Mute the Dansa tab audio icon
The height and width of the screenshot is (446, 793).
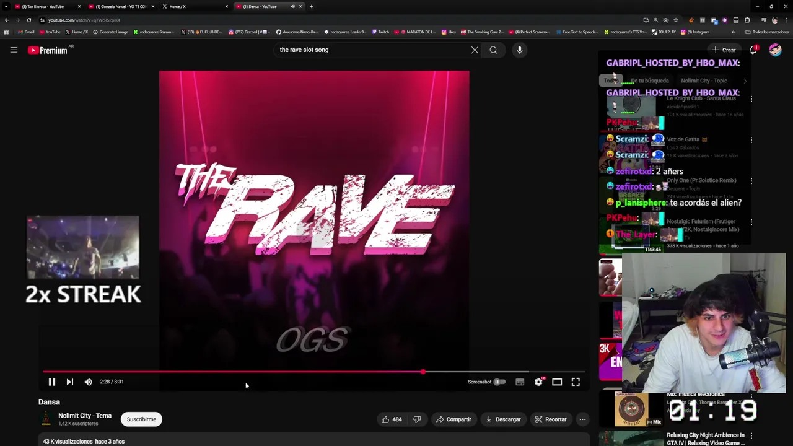tap(293, 6)
